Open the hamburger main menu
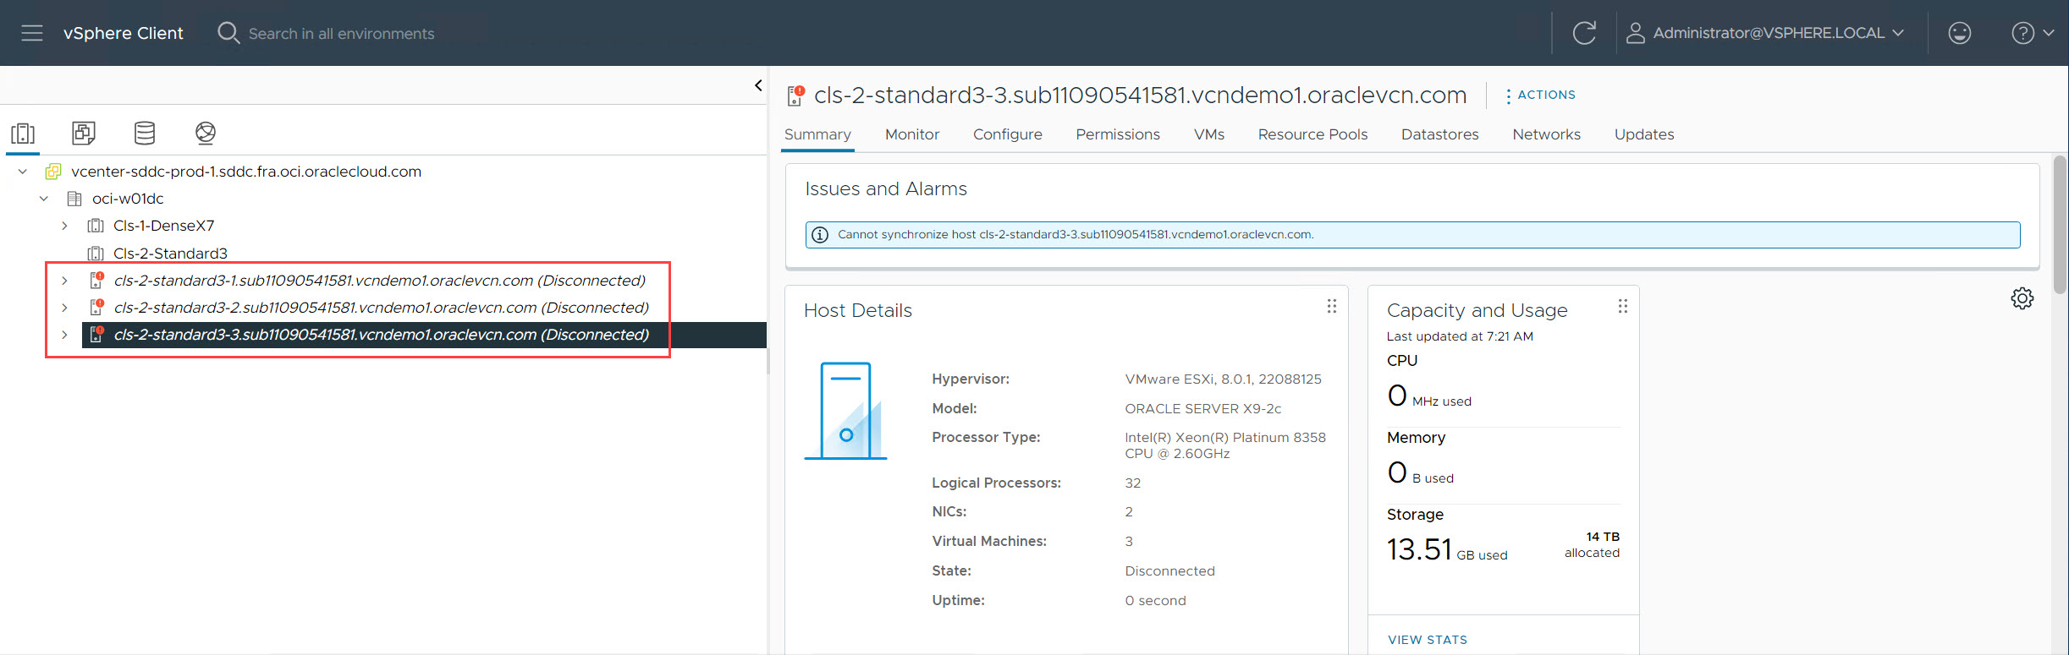This screenshot has width=2069, height=655. tap(32, 33)
